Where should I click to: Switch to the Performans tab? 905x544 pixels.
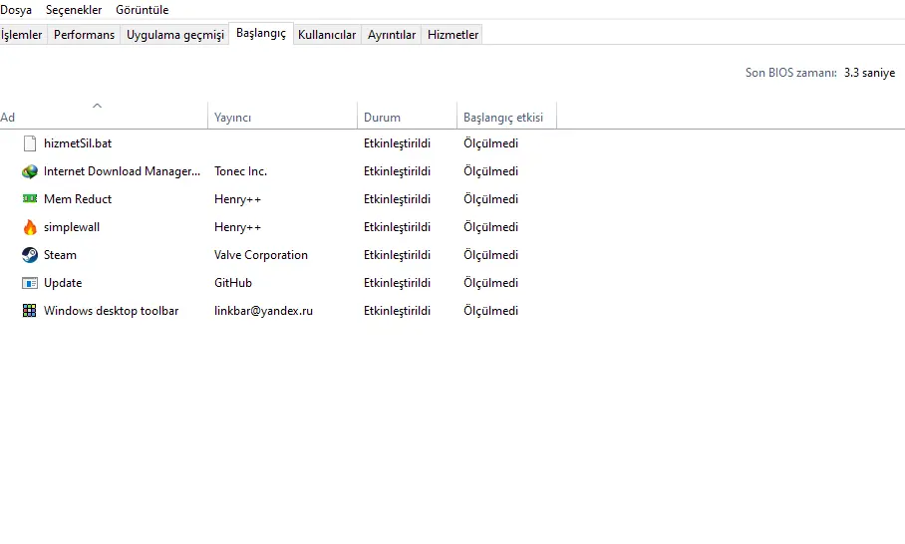tap(85, 35)
